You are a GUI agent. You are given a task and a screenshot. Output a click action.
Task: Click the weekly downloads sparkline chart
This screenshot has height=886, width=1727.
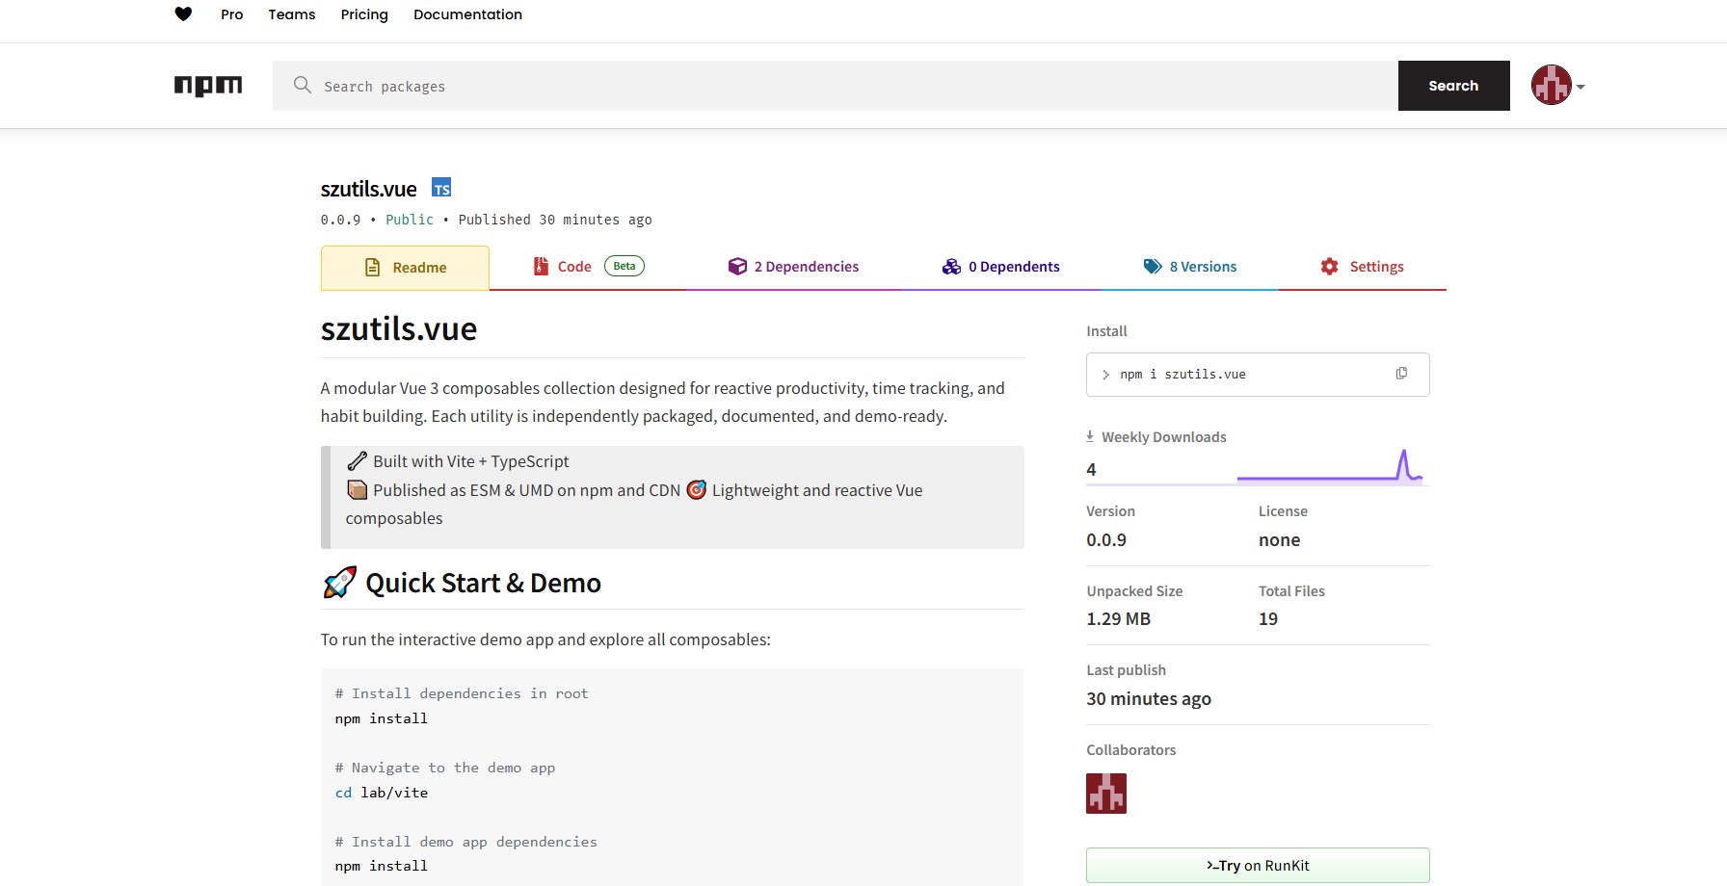click(x=1330, y=465)
